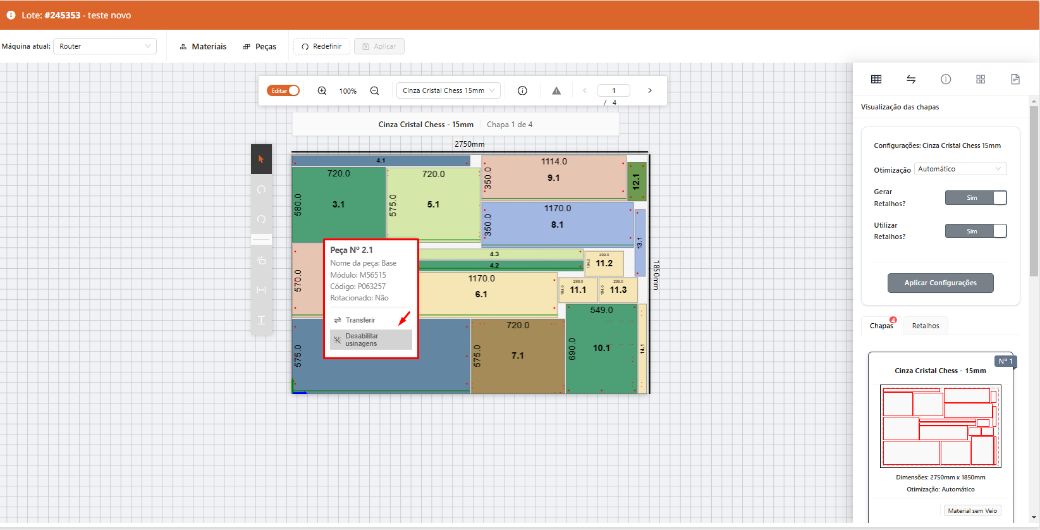Screen dimensions: 1040x530
Task: Click the Redefinir button
Action: click(x=322, y=46)
